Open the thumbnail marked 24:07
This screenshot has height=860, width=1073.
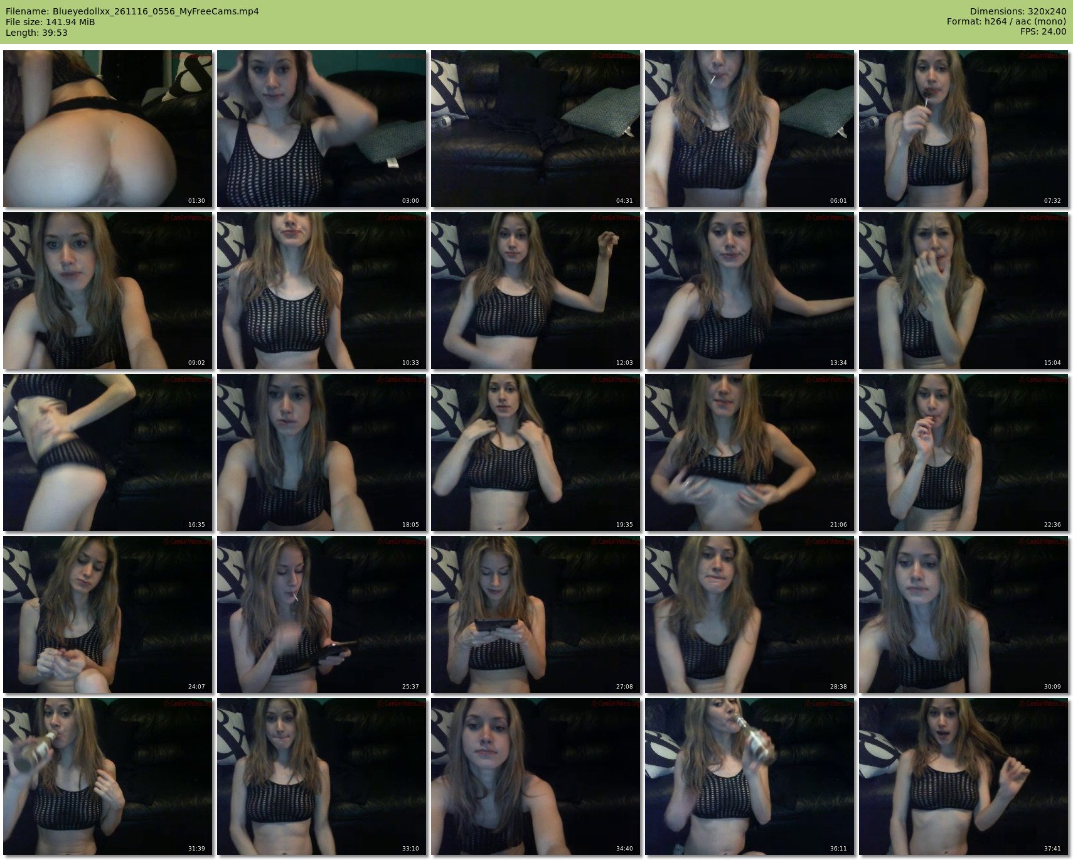pyautogui.click(x=107, y=615)
